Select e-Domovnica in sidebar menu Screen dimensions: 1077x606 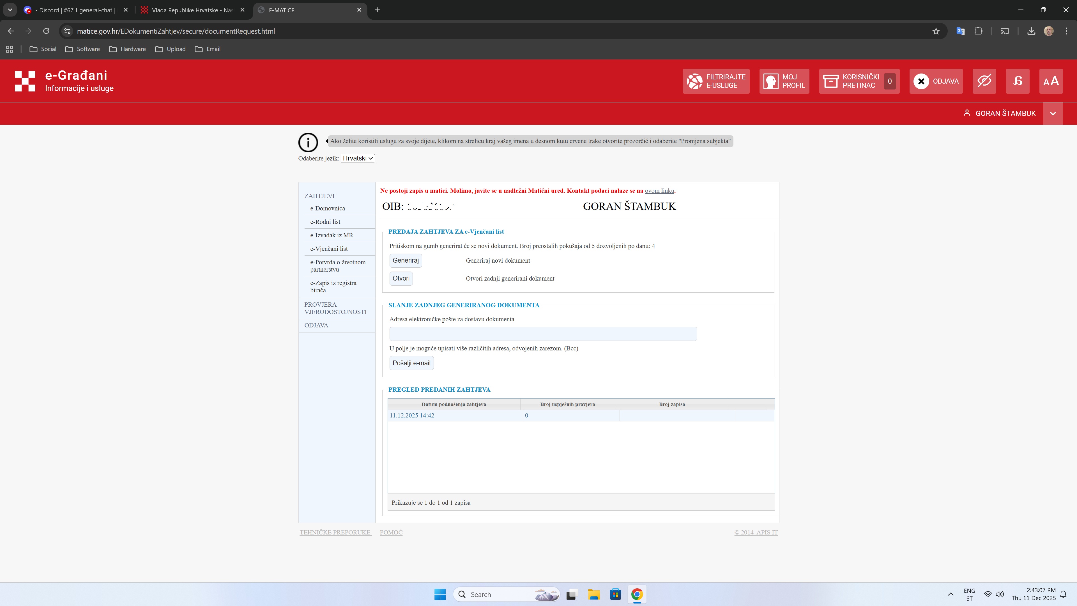click(327, 208)
